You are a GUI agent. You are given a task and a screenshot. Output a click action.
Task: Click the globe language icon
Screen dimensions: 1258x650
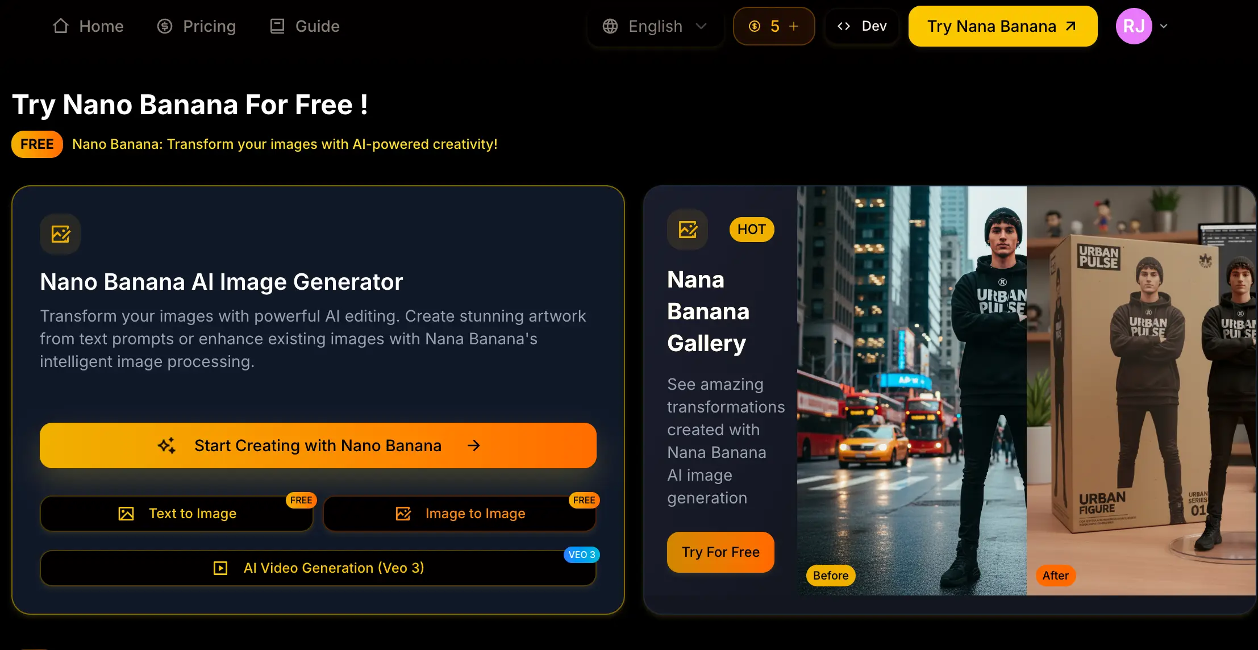(610, 26)
